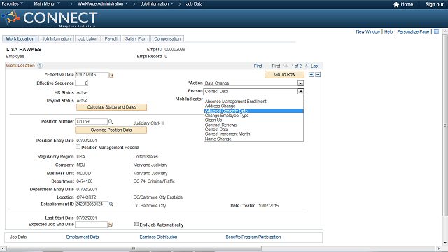Screen dimensions: 448x252
Task: Click the Effective Sequence input field
Action: [82, 83]
